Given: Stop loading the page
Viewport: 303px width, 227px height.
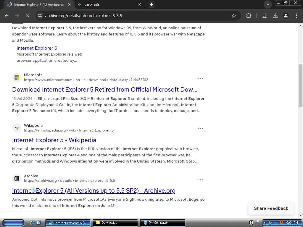Looking at the screenshot, I should point(28,16).
